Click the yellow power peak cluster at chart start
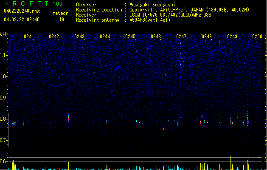 [x=14, y=165]
